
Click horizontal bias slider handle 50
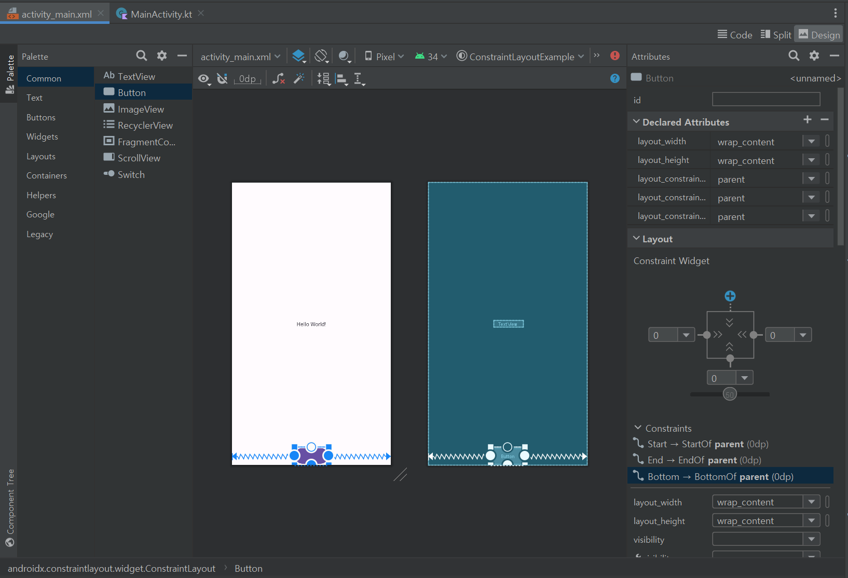(730, 394)
